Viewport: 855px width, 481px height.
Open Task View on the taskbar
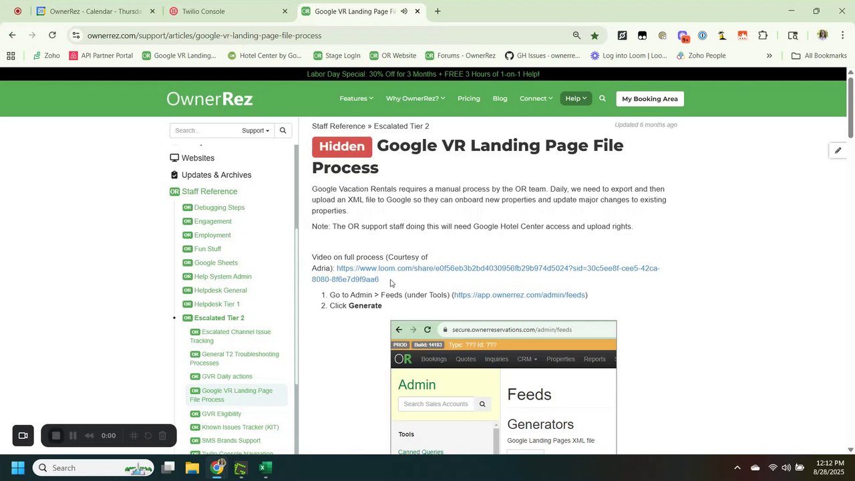coord(168,468)
